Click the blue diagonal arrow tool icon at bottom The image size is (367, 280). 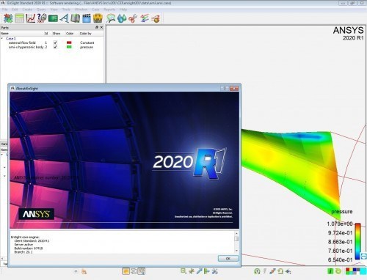(x=200, y=271)
